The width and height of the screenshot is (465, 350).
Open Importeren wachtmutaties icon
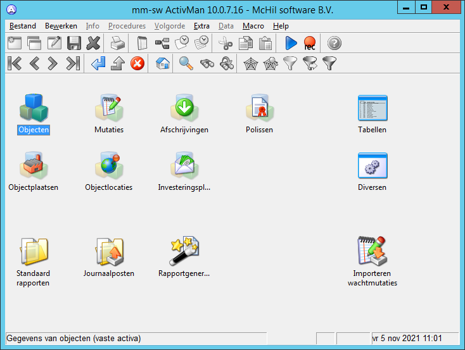[372, 251]
